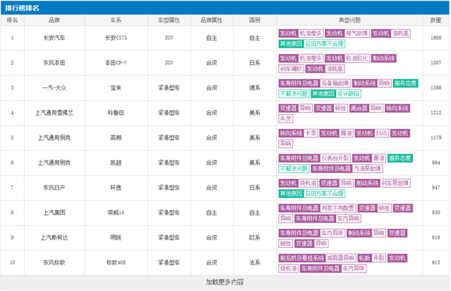Click 服务态度 tag in 宝来 row

pos(405,83)
